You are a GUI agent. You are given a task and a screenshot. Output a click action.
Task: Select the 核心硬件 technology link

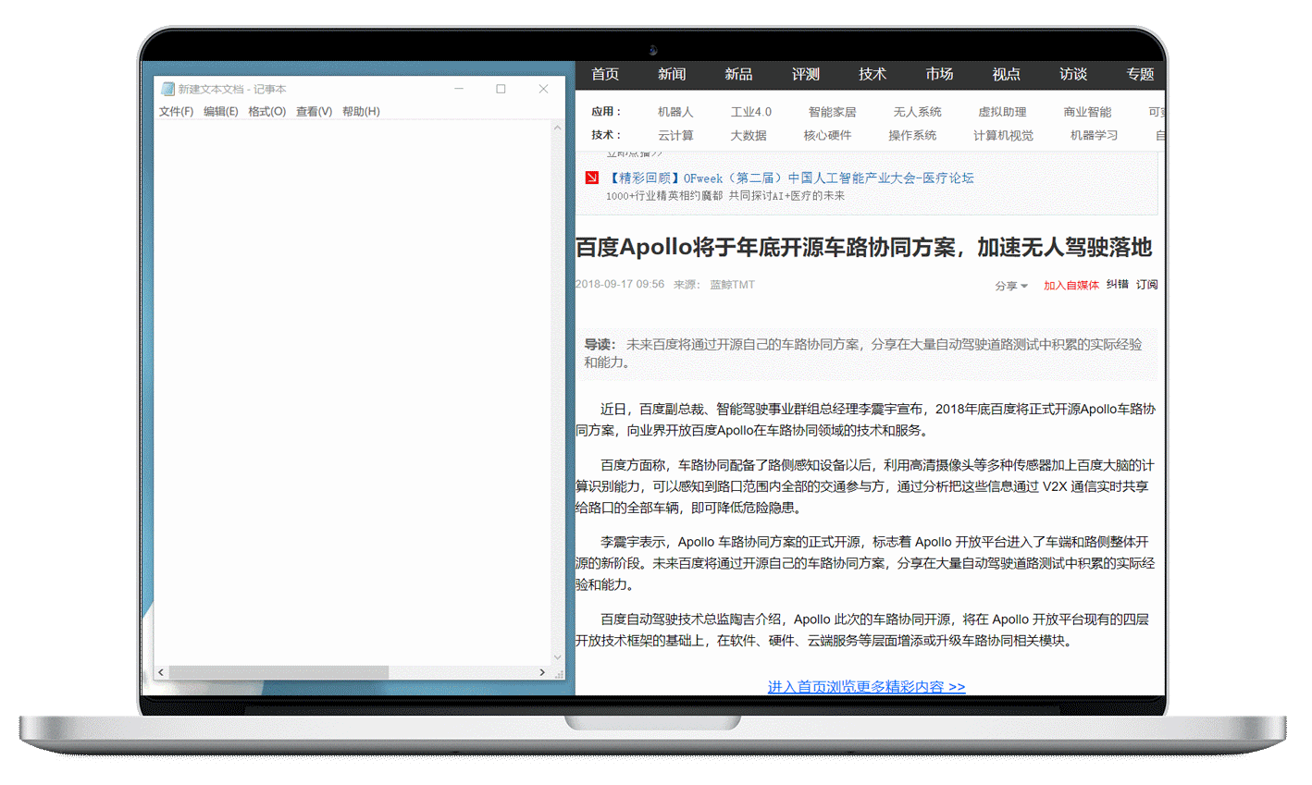pyautogui.click(x=827, y=135)
